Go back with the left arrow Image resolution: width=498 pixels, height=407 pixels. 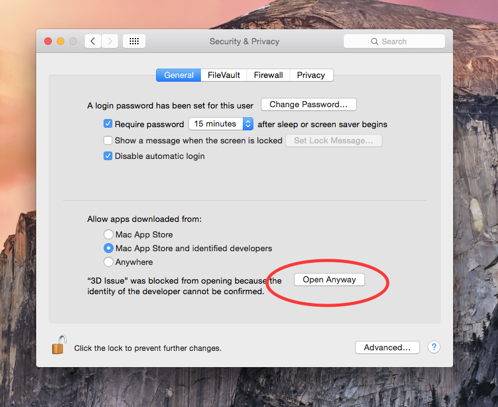click(x=93, y=41)
